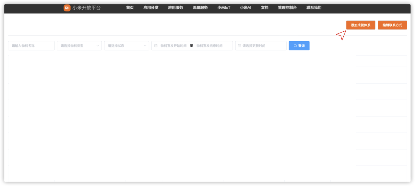
Task: Click the 添加成就体系 button
Action: [361, 25]
